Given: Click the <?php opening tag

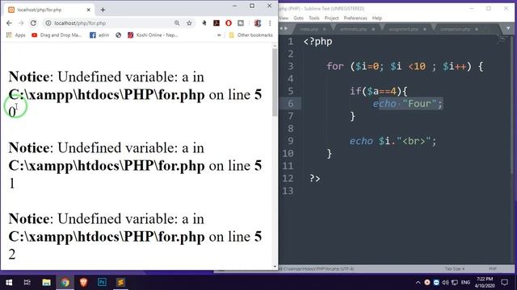Looking at the screenshot, I should click(x=317, y=42).
